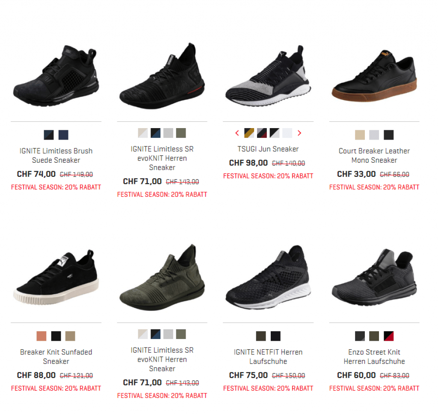Click the TSUGI Jun Sneaker title
The height and width of the screenshot is (415, 438).
pos(268,149)
